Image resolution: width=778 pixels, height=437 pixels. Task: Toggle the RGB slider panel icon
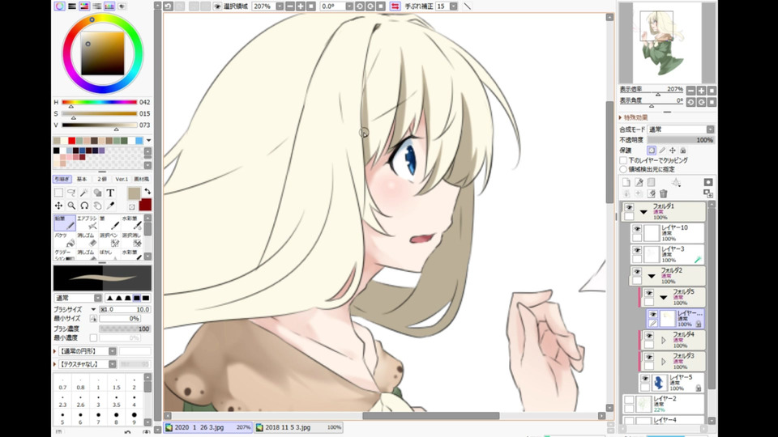(x=72, y=6)
